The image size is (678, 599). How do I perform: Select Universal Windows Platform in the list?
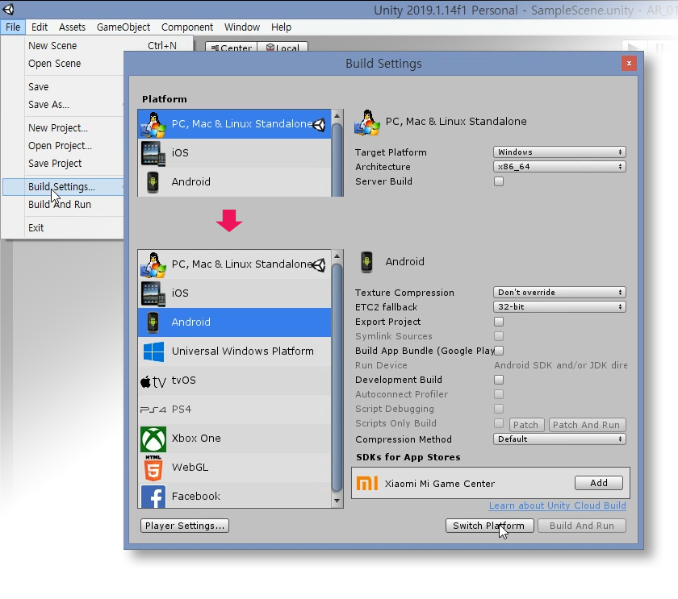pyautogui.click(x=235, y=351)
